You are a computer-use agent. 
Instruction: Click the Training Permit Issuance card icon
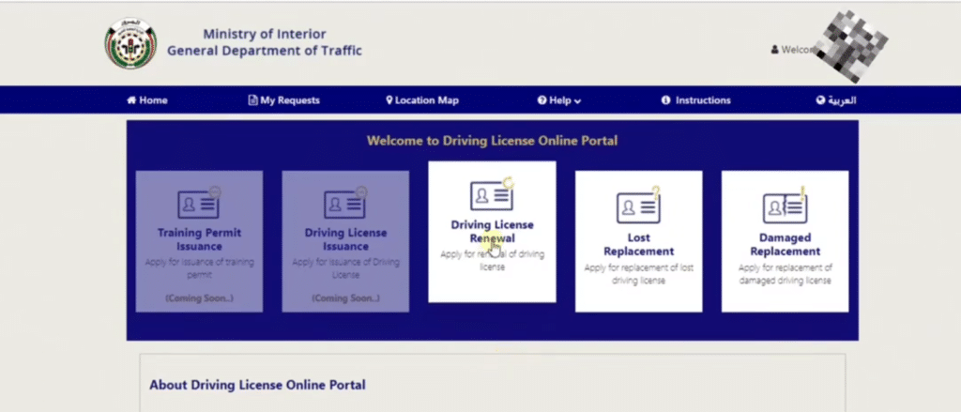click(199, 203)
